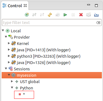Click the New Connection target icon
103x101 pixels.
click(27, 15)
